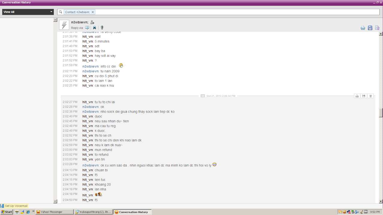
Task: Click the network disconnected tray icon
Action: tap(349, 212)
